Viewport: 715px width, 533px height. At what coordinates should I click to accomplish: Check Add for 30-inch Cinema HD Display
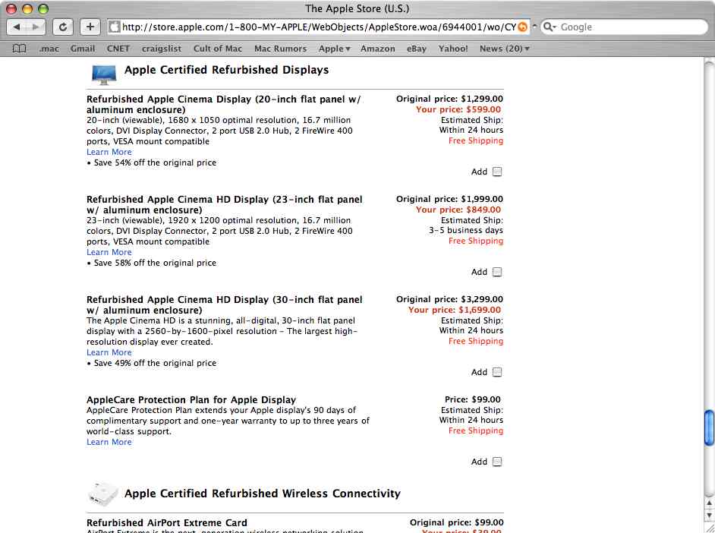(x=497, y=373)
